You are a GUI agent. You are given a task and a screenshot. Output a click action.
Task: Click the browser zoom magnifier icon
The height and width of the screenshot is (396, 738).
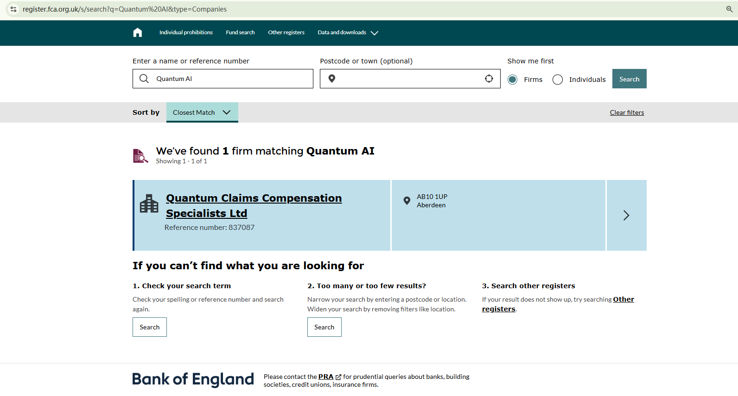[729, 9]
